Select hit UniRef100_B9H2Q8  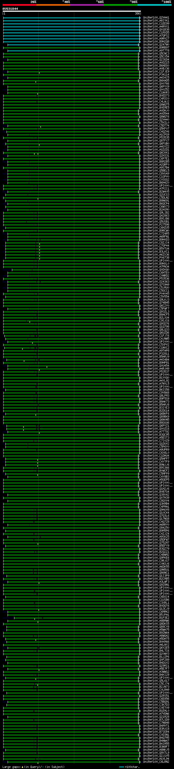[156, 41]
